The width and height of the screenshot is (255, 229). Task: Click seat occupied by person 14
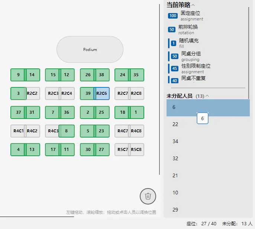32,75
